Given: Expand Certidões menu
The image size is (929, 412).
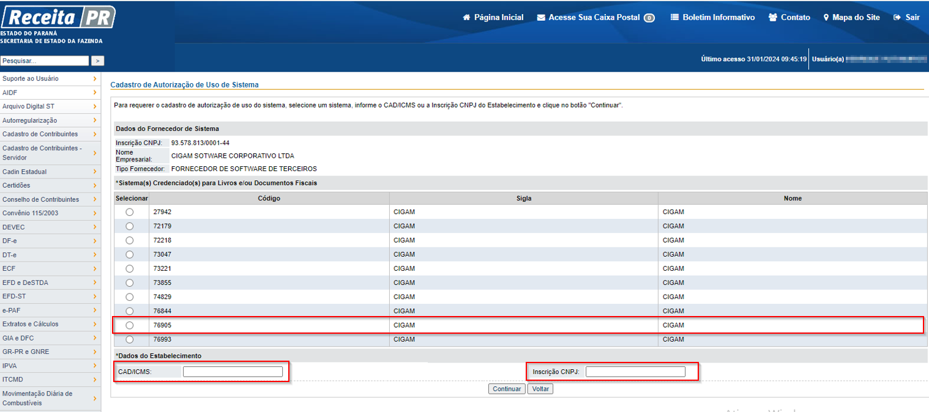Looking at the screenshot, I should pos(50,185).
